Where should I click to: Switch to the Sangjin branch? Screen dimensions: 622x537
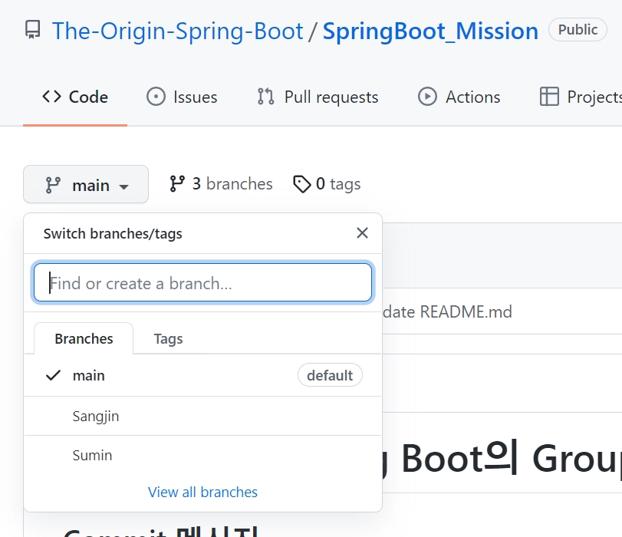[96, 417]
